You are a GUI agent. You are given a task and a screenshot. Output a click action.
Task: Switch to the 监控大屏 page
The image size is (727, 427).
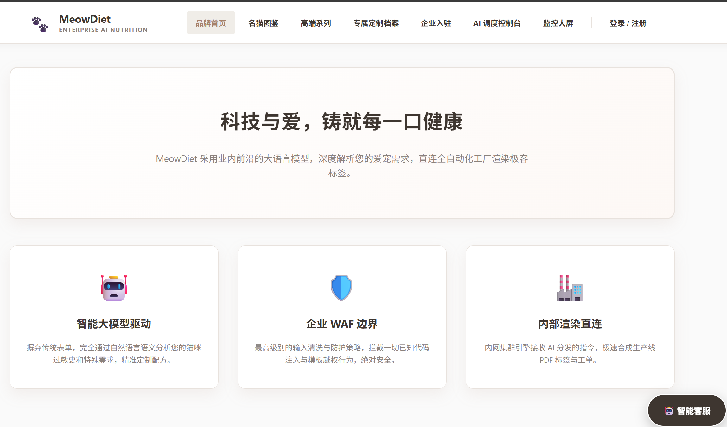(558, 23)
